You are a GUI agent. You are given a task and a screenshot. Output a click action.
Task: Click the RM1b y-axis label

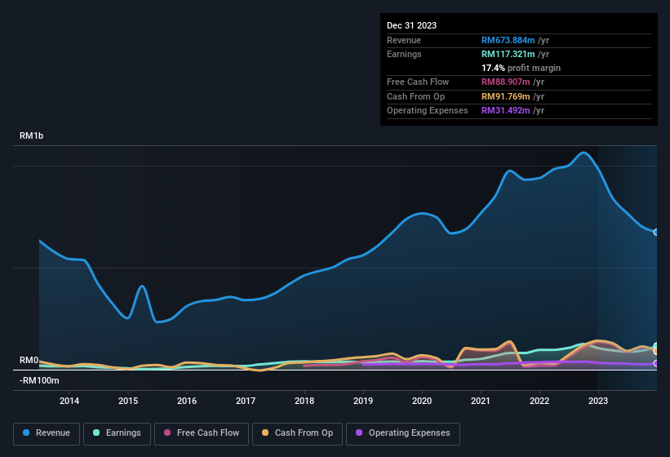[x=31, y=135]
